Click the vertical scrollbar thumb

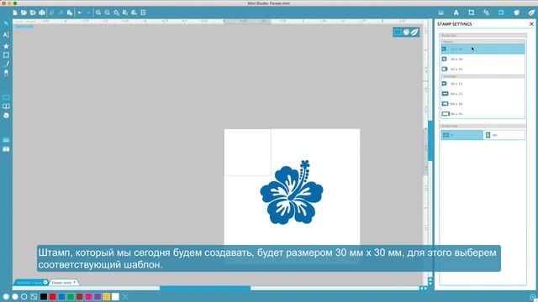[430, 141]
